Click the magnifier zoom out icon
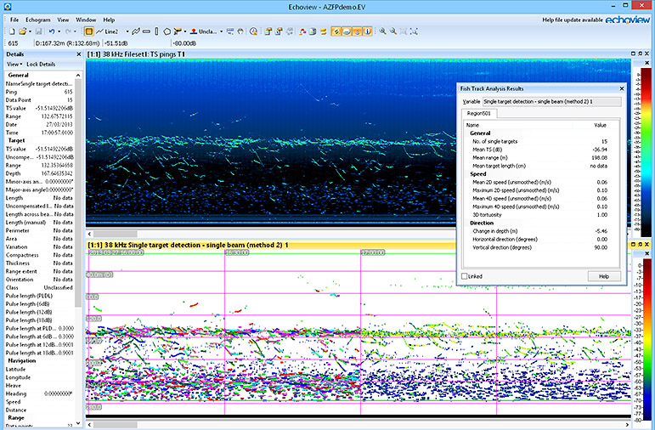This screenshot has width=655, height=430. (393, 31)
